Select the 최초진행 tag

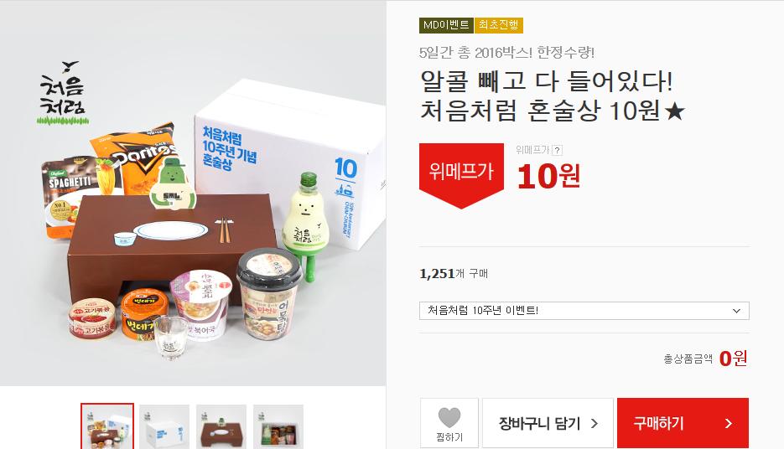pos(499,25)
